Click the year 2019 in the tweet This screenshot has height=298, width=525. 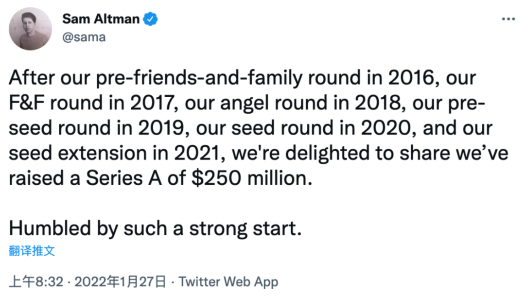click(x=161, y=128)
